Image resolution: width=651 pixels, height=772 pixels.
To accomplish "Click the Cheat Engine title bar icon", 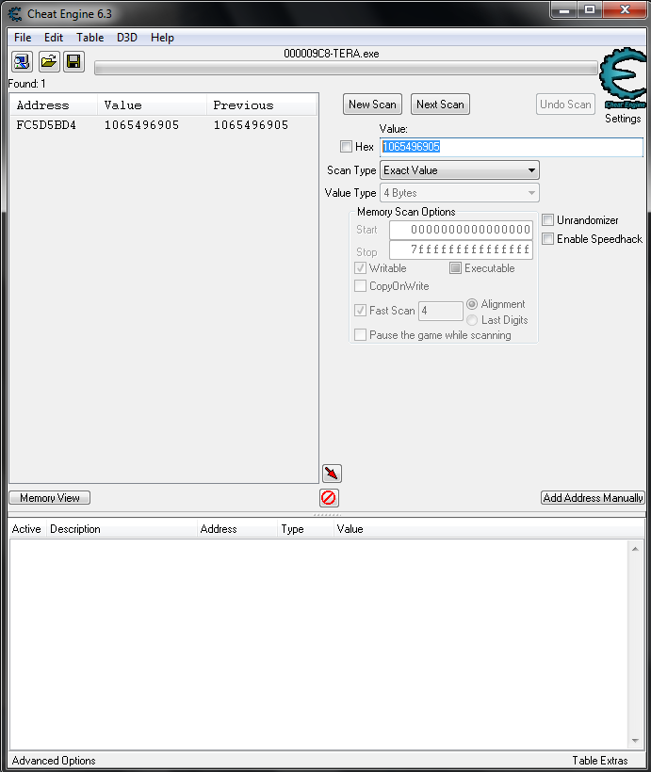I will [x=15, y=14].
